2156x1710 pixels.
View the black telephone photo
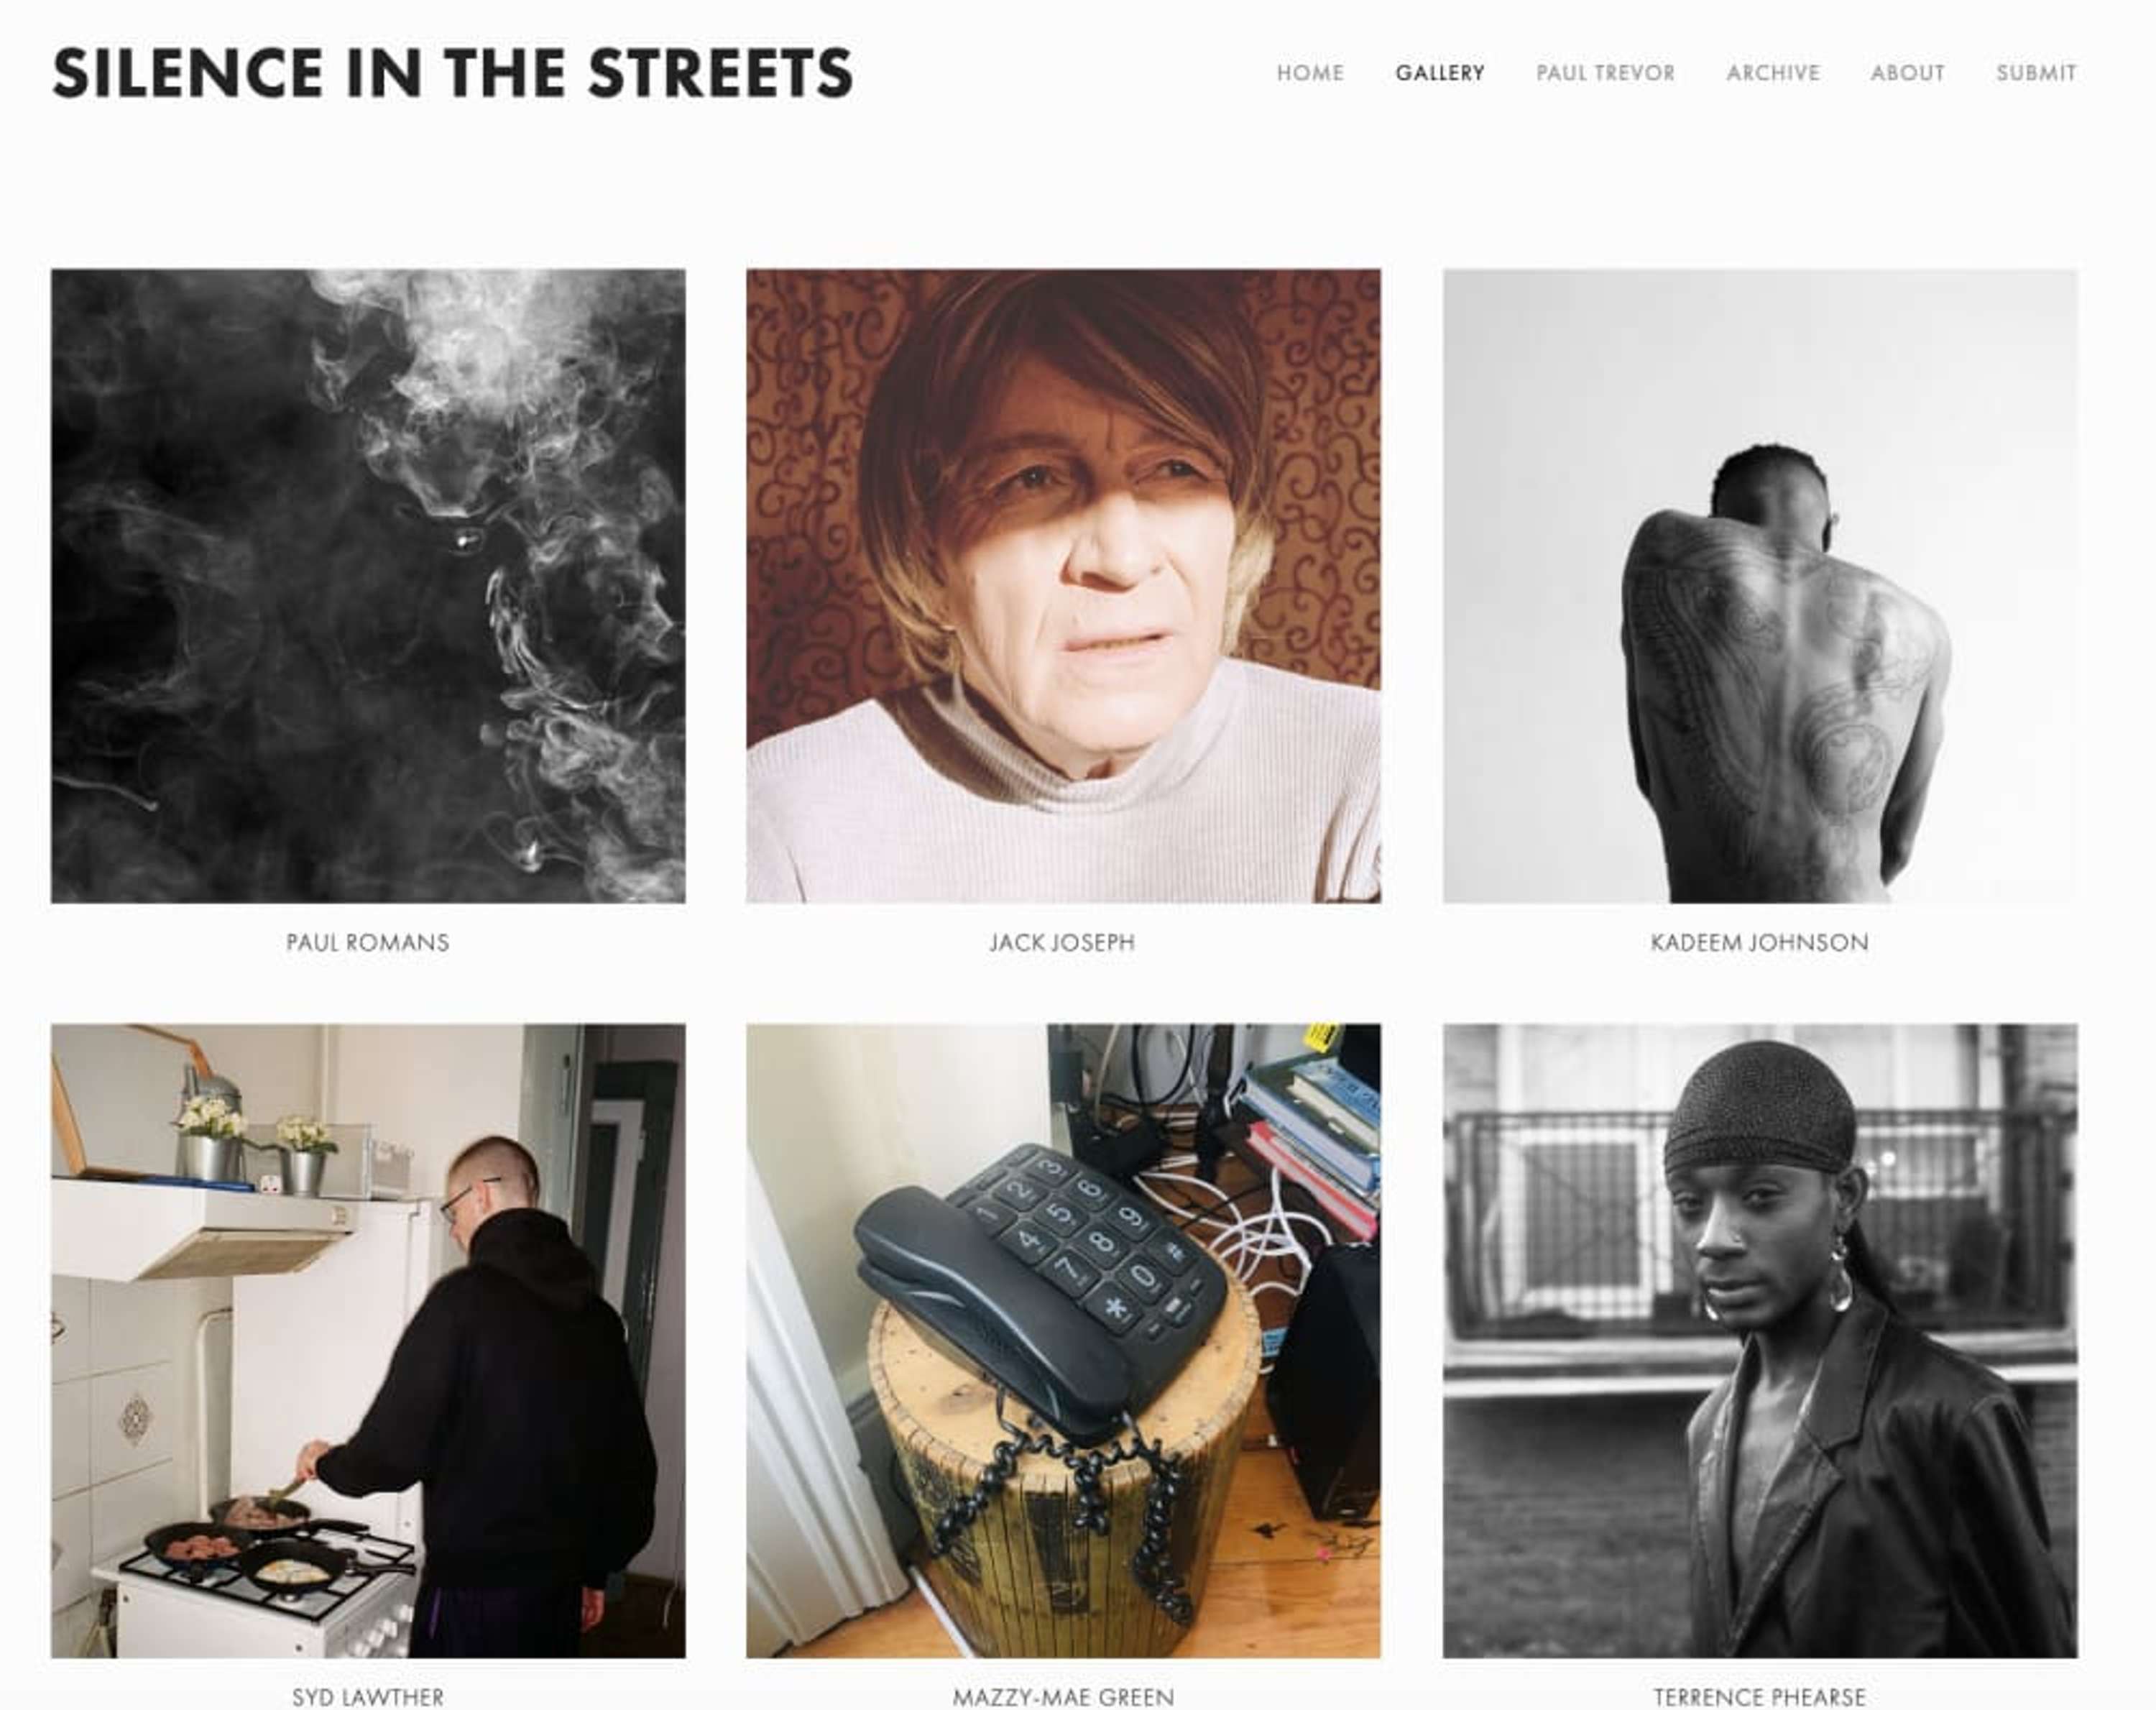pos(1063,1340)
